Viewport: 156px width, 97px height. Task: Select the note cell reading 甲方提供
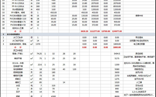tap(139, 38)
